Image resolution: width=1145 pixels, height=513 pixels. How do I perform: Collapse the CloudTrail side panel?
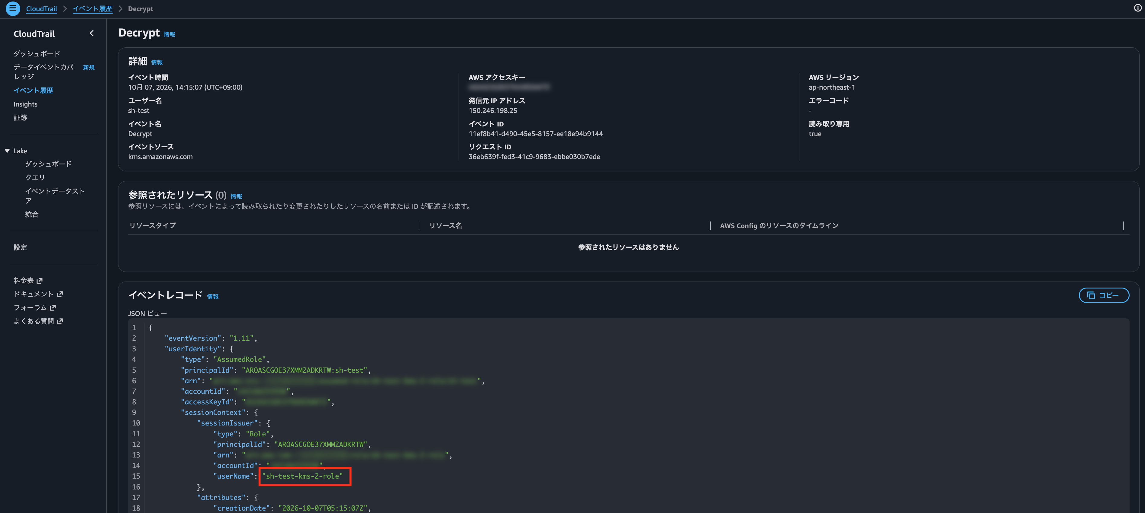click(x=92, y=33)
